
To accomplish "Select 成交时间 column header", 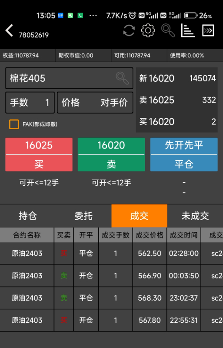I will click(x=184, y=235).
